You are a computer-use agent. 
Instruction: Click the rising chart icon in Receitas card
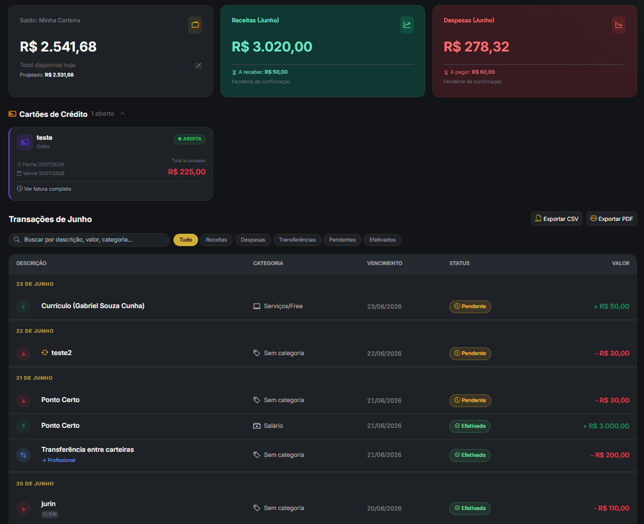[407, 25]
